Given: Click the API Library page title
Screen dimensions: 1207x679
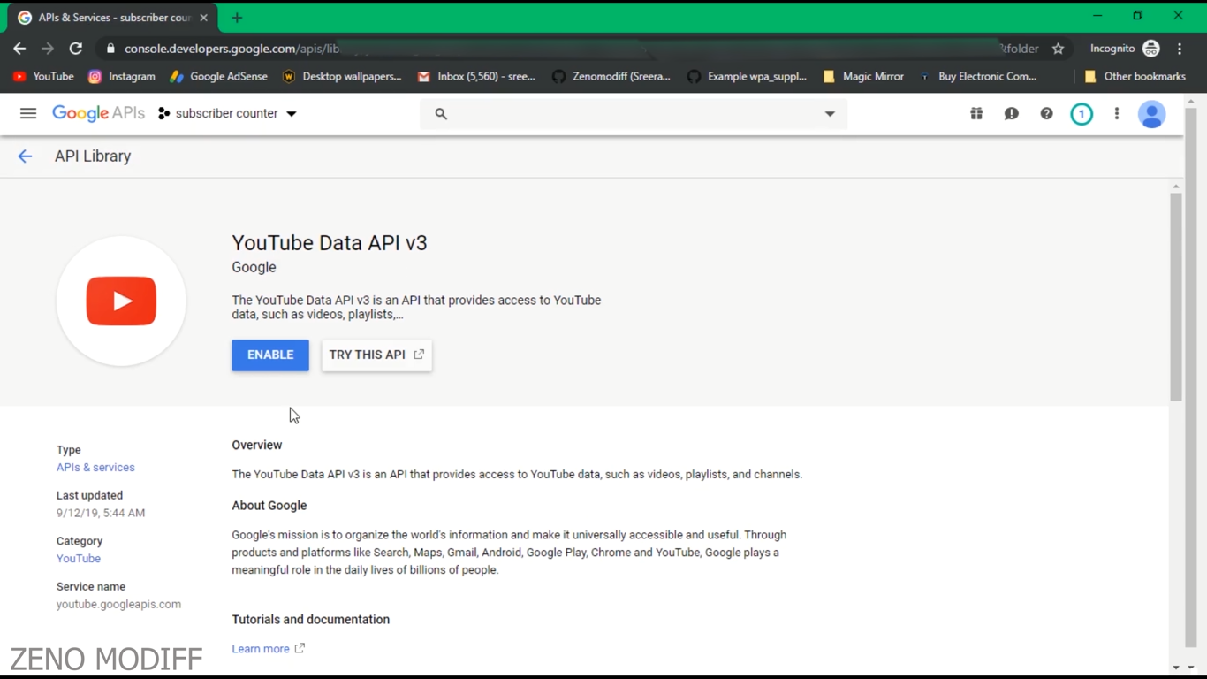Looking at the screenshot, I should click(x=93, y=156).
